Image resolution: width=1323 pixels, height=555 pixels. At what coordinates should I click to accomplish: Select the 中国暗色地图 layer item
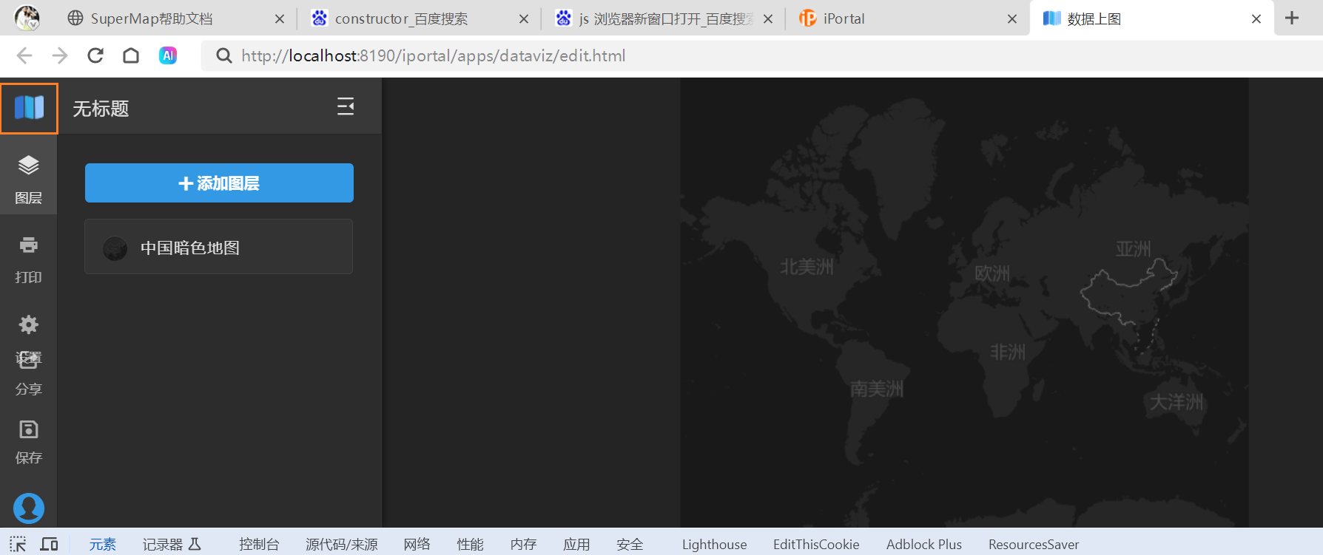pyautogui.click(x=218, y=247)
